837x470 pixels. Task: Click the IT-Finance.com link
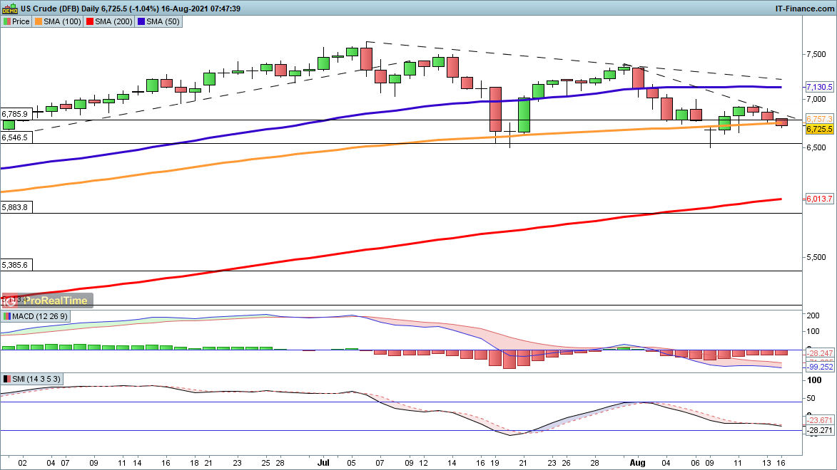pos(803,9)
